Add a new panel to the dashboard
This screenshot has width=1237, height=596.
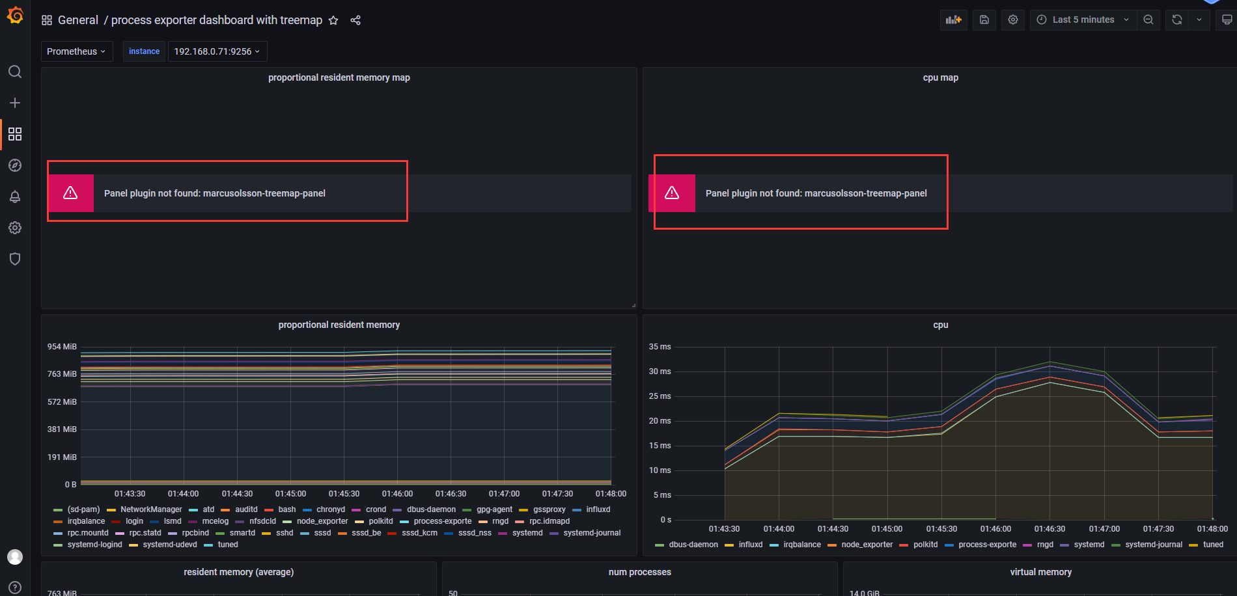(x=953, y=20)
